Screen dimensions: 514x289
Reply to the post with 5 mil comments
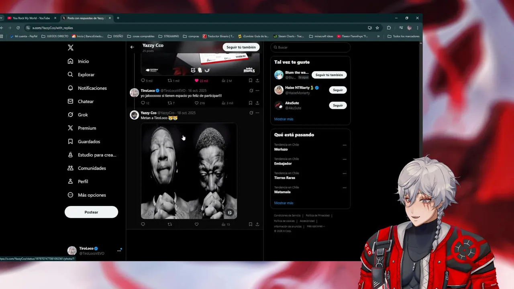[147, 81]
